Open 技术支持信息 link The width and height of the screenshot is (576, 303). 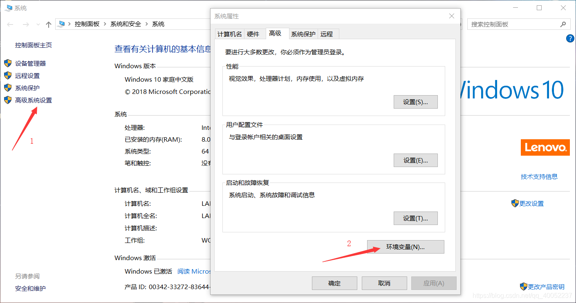pyautogui.click(x=539, y=176)
